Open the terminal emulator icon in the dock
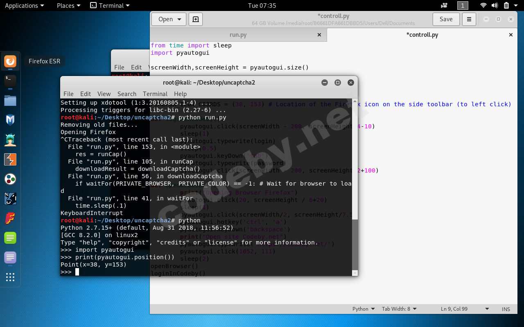 point(10,81)
